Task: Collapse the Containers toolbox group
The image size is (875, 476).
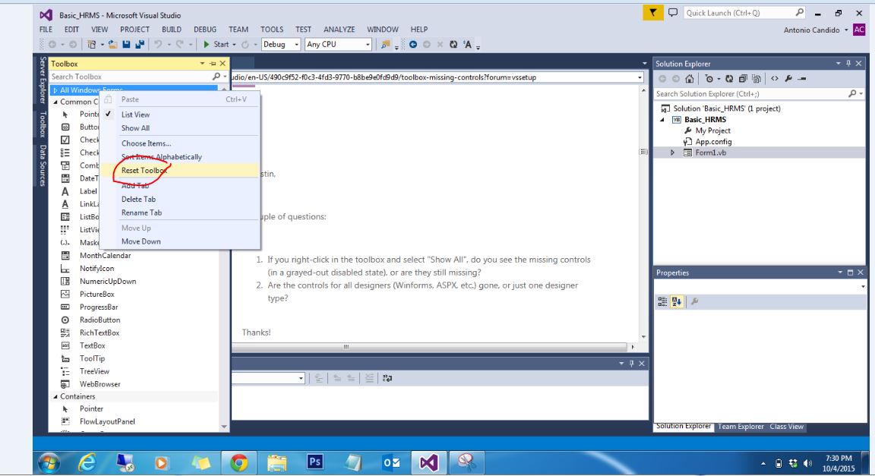Action: tap(55, 397)
